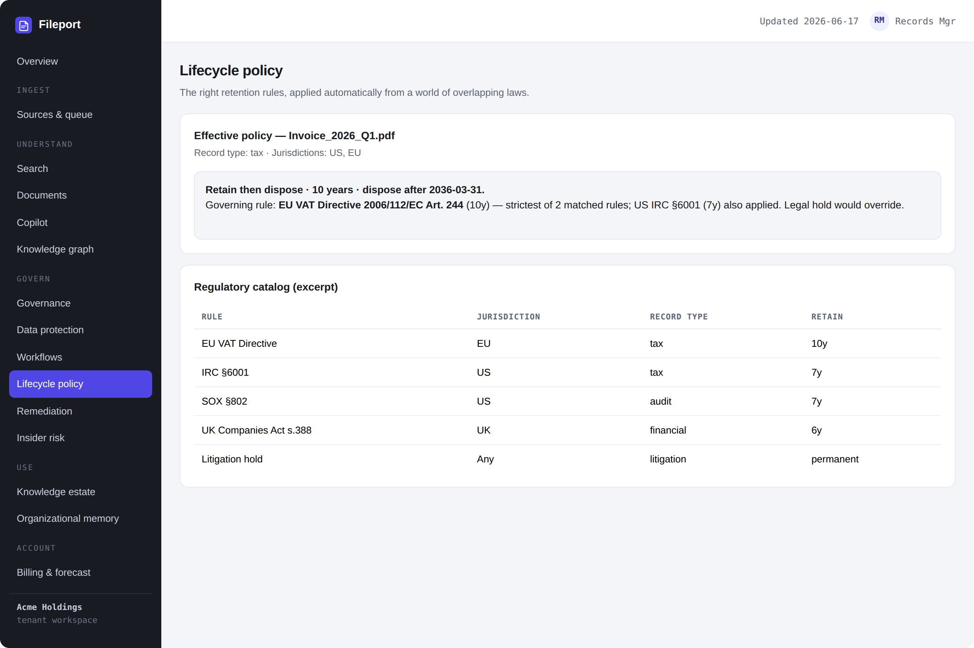Viewport: 974px width, 648px height.
Task: Click the Updated 2026-06-17 timestamp
Action: tap(809, 21)
